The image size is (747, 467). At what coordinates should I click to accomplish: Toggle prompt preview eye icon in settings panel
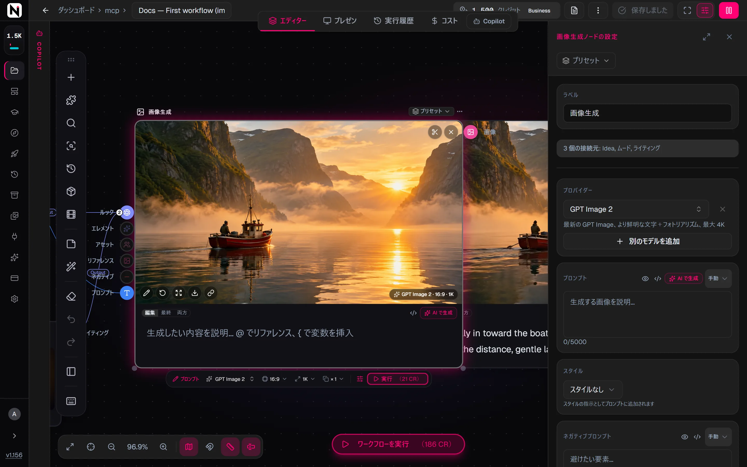645,278
